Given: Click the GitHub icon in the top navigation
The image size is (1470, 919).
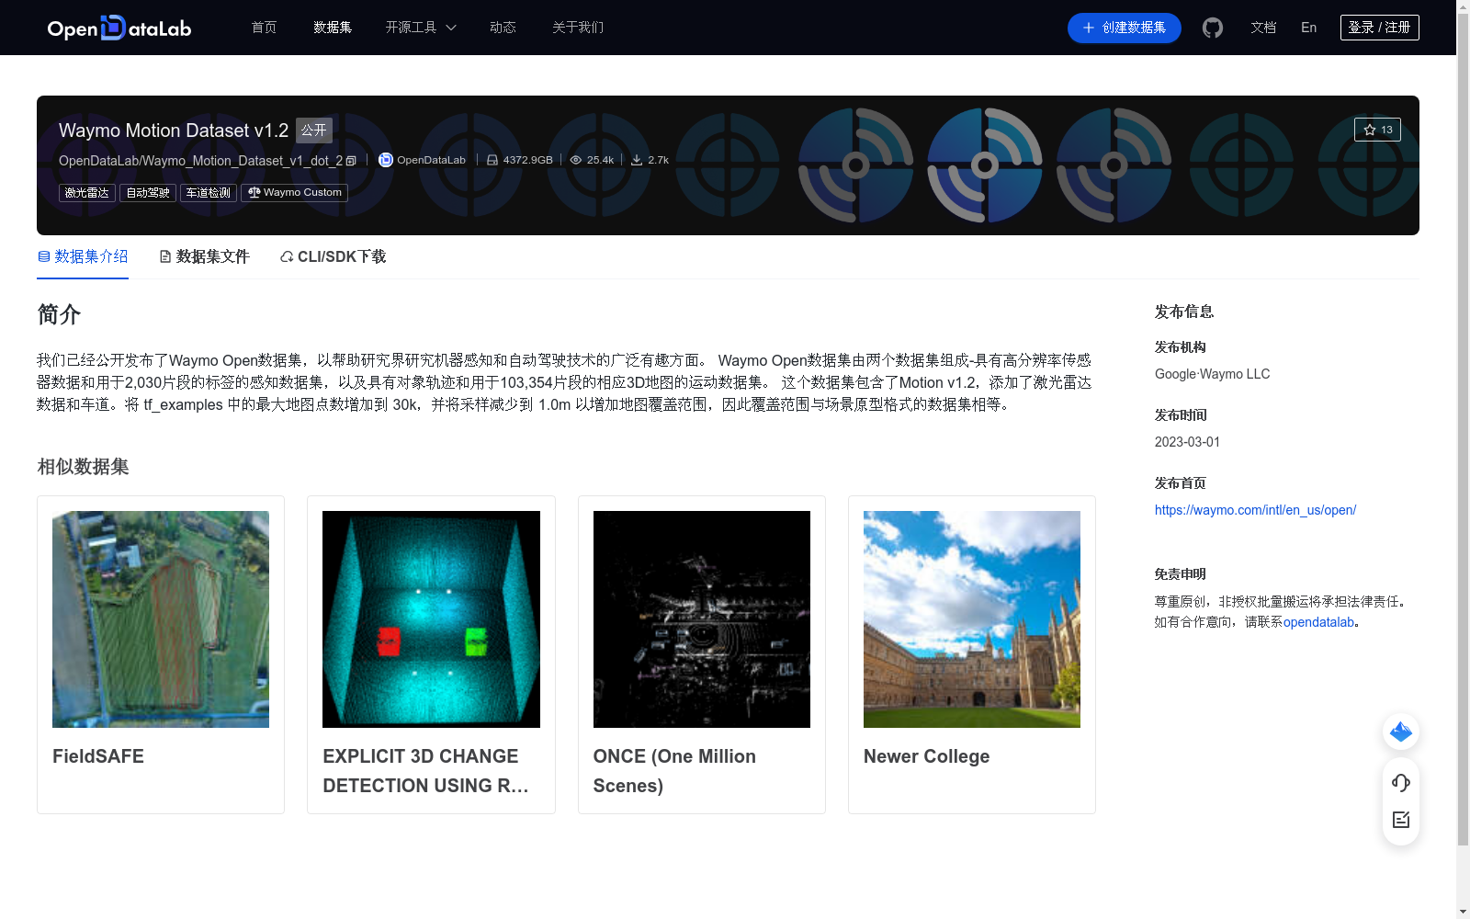Looking at the screenshot, I should pyautogui.click(x=1213, y=28).
